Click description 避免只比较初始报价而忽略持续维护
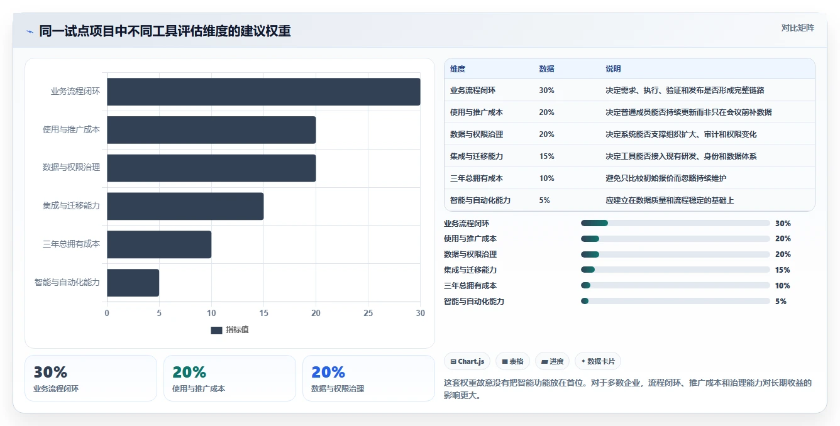840x426 pixels. pos(666,178)
